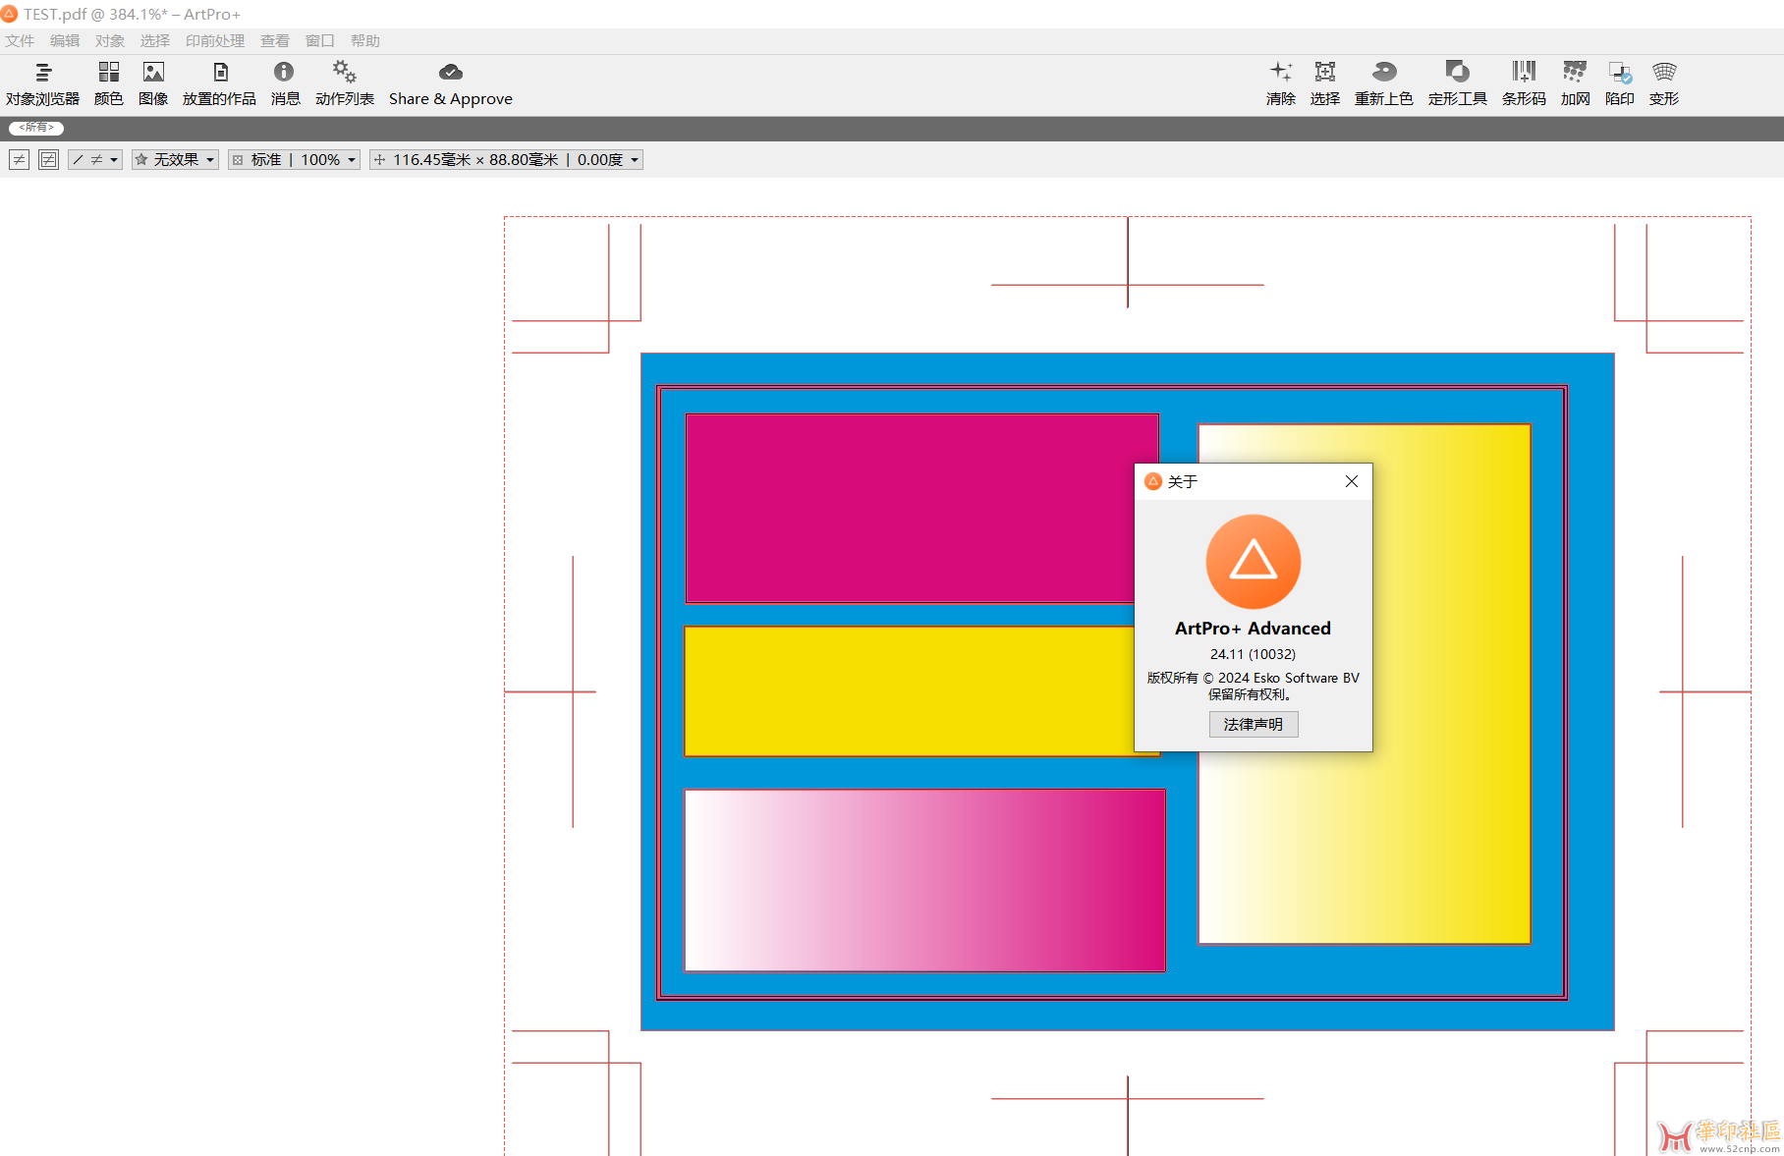Image resolution: width=1784 pixels, height=1156 pixels.
Task: Open the 查看 View menu
Action: [x=275, y=41]
